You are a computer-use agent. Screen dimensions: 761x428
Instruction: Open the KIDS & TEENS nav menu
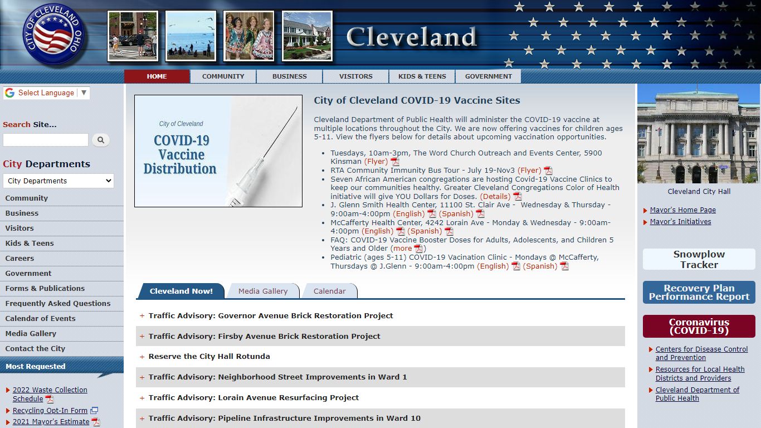tap(422, 76)
